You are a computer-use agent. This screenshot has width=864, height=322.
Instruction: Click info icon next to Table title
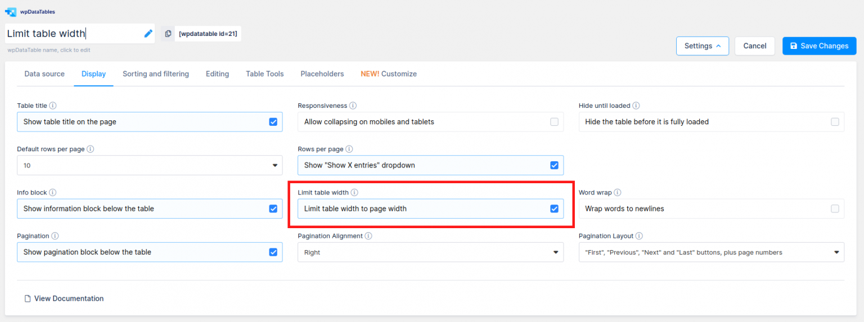click(x=53, y=106)
